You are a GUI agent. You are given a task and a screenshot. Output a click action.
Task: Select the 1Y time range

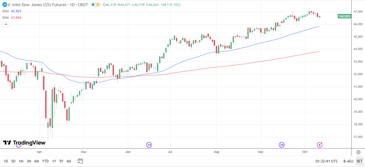coord(54,161)
